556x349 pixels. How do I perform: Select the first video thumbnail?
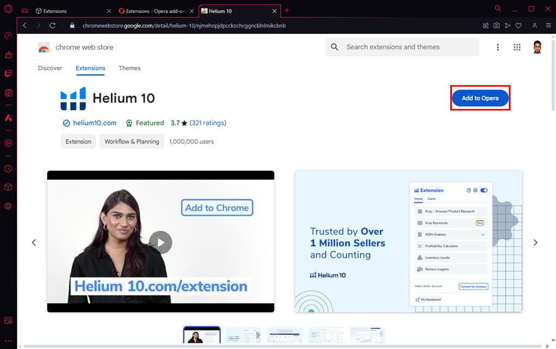pos(202,335)
